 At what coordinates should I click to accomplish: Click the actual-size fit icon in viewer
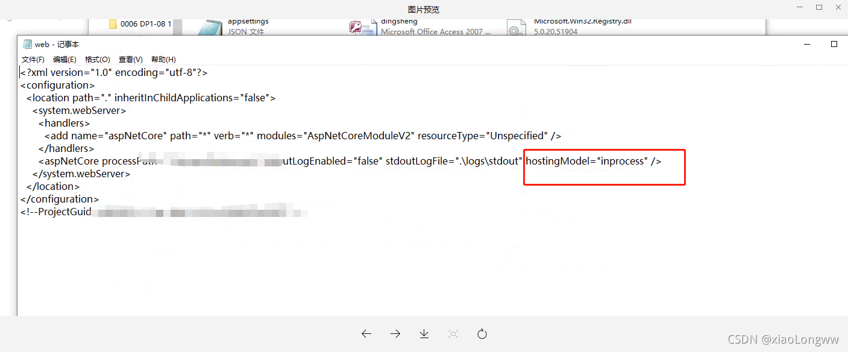tap(453, 334)
